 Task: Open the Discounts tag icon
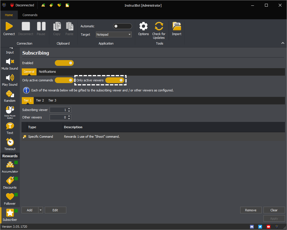10,181
